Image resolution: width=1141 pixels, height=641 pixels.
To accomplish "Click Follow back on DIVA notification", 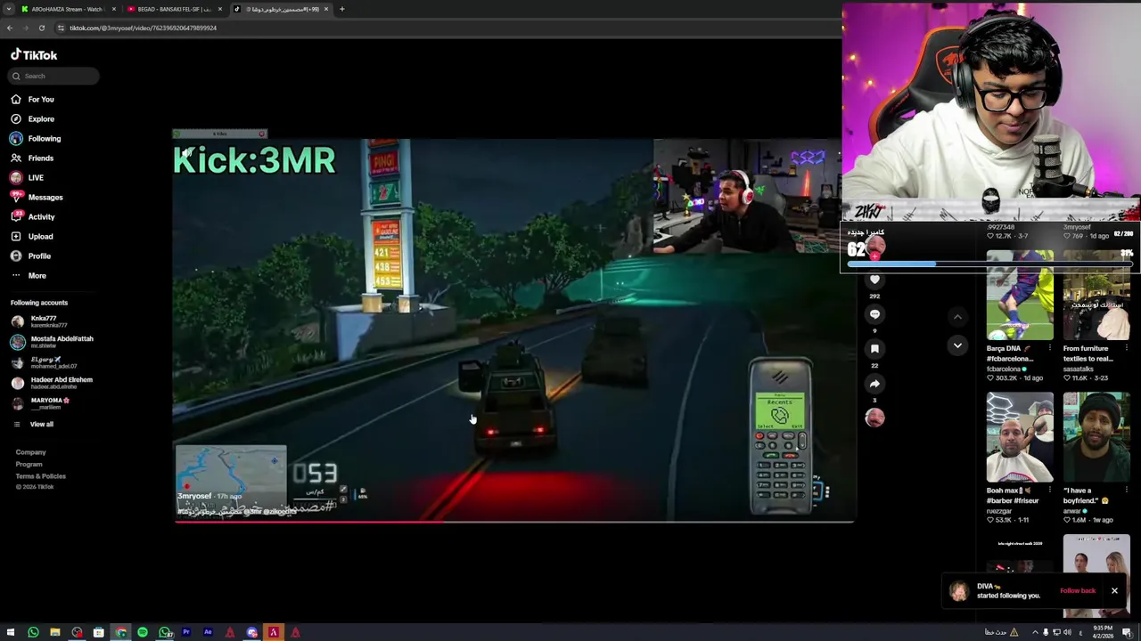I will (1078, 590).
